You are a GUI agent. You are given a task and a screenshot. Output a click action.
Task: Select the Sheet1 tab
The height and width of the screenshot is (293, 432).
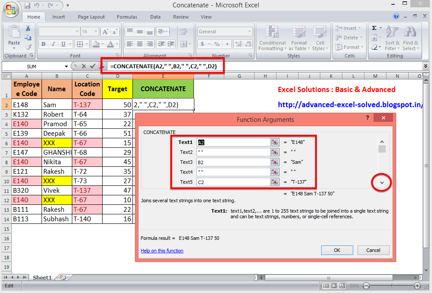point(42,277)
